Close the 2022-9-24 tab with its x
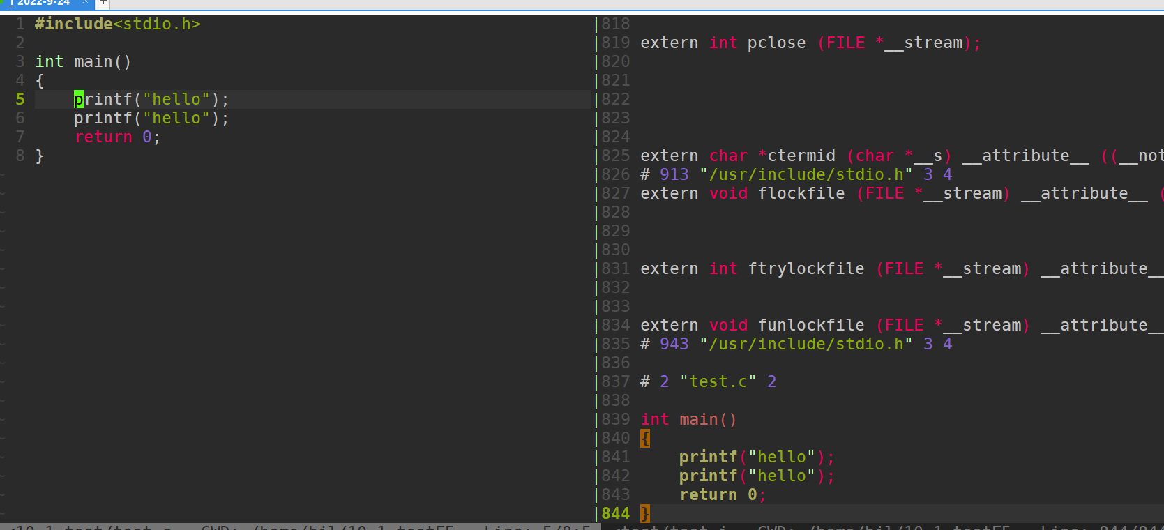 point(85,3)
